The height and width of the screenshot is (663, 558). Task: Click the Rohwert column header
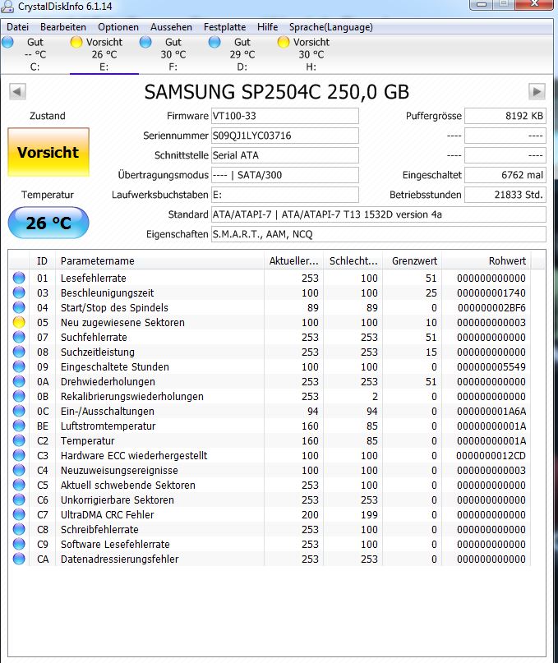tap(486, 261)
